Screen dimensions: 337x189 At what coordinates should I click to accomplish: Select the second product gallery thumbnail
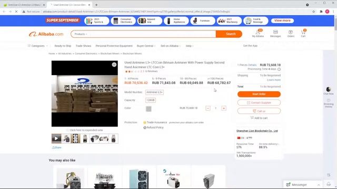(x=66, y=139)
